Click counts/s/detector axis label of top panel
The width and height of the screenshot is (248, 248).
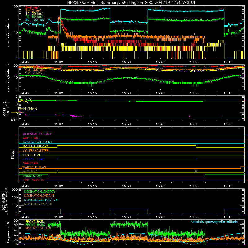pyautogui.click(x=8, y=32)
